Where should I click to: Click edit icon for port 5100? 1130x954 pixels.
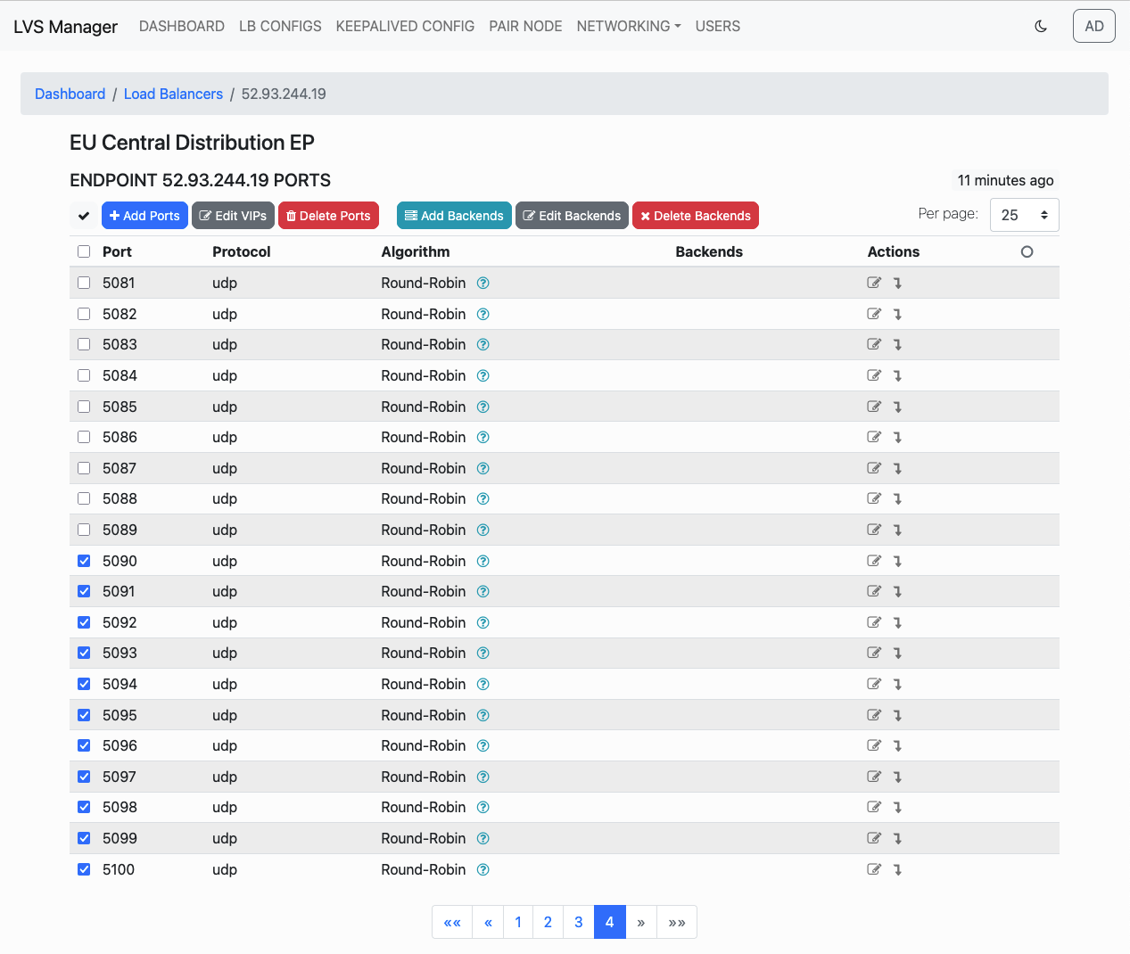[x=874, y=869]
